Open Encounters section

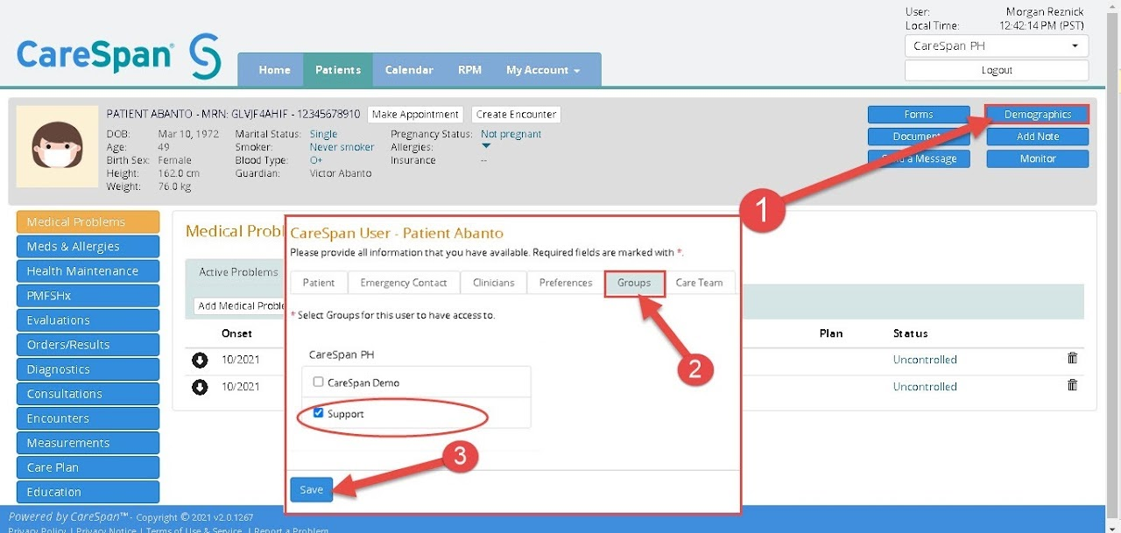tap(88, 418)
